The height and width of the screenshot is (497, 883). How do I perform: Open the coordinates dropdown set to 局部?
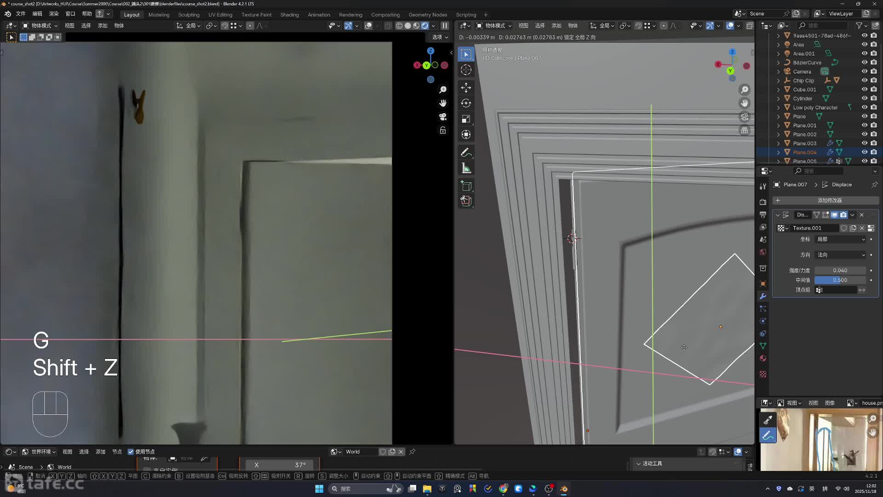841,239
